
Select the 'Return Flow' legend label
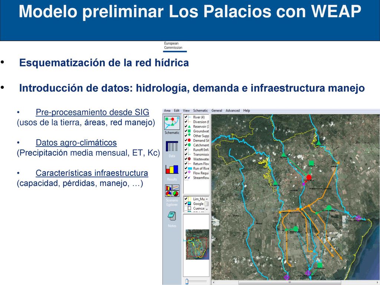[201, 164]
